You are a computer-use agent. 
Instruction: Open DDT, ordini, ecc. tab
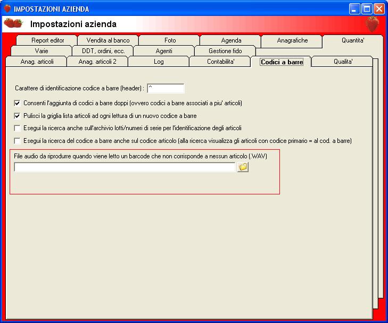tap(103, 51)
